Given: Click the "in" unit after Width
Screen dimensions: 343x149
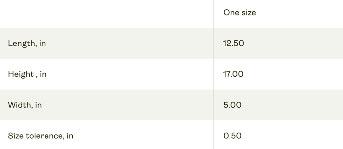Looking at the screenshot, I should tap(38, 105).
